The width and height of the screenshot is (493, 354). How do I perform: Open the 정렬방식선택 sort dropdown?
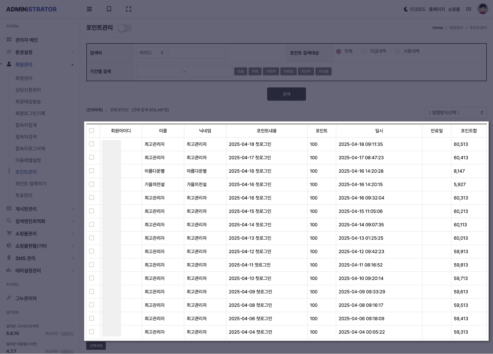(x=456, y=113)
